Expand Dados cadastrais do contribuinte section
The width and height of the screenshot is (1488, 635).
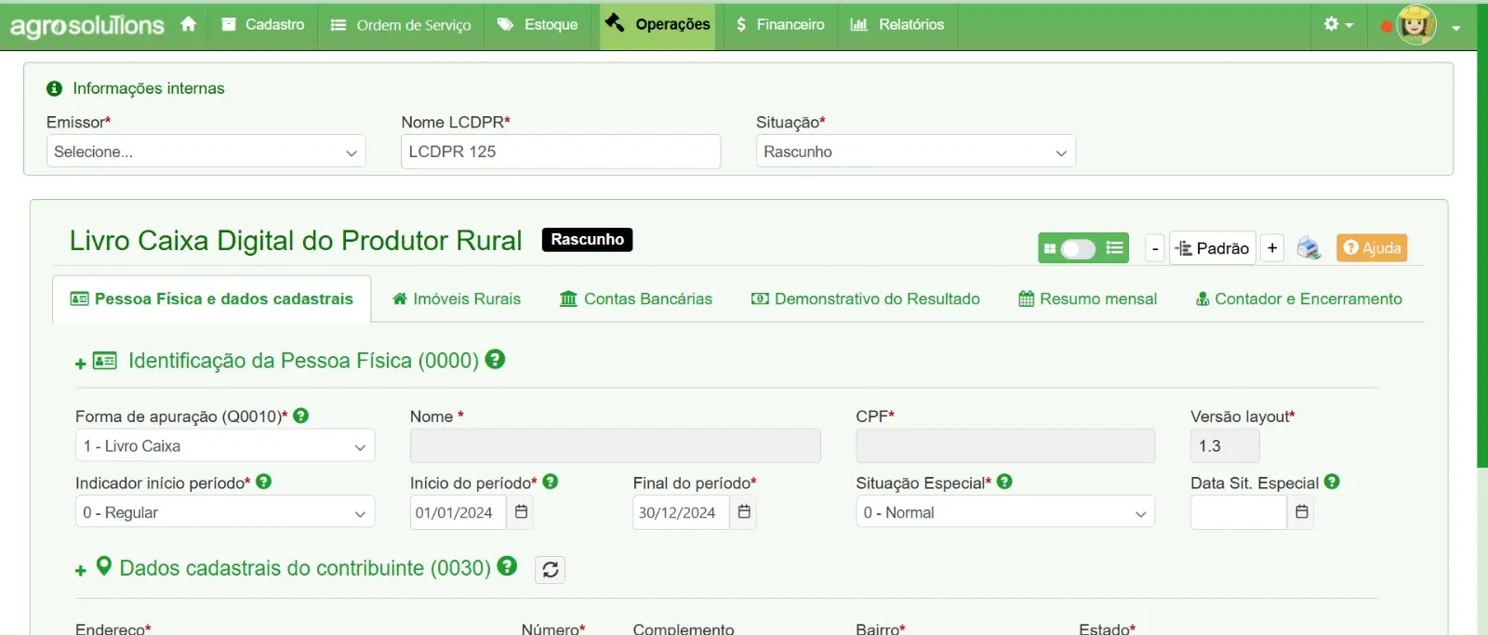[81, 571]
